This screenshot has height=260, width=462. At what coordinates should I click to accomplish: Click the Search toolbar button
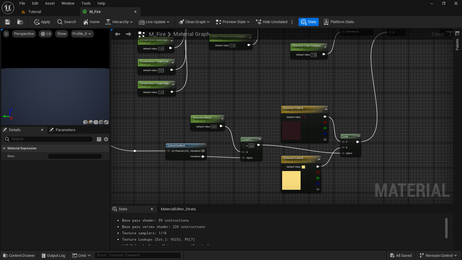67,22
